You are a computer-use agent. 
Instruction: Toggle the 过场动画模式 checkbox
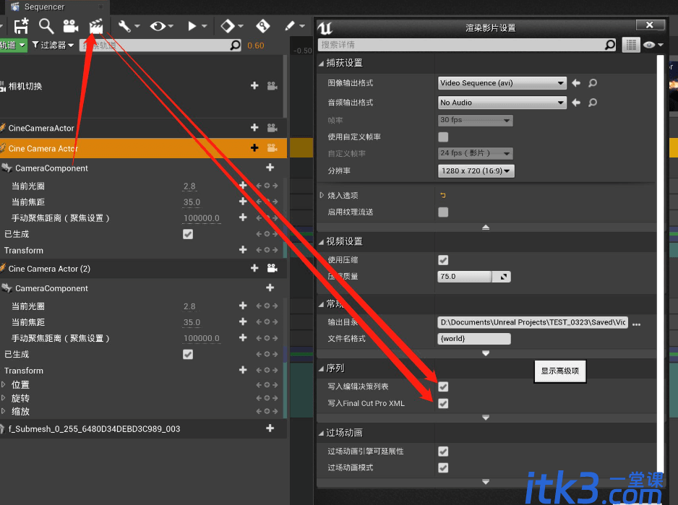pos(443,468)
